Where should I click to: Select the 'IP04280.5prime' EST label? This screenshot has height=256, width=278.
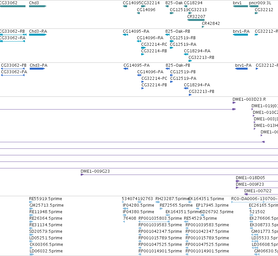tap(139, 205)
